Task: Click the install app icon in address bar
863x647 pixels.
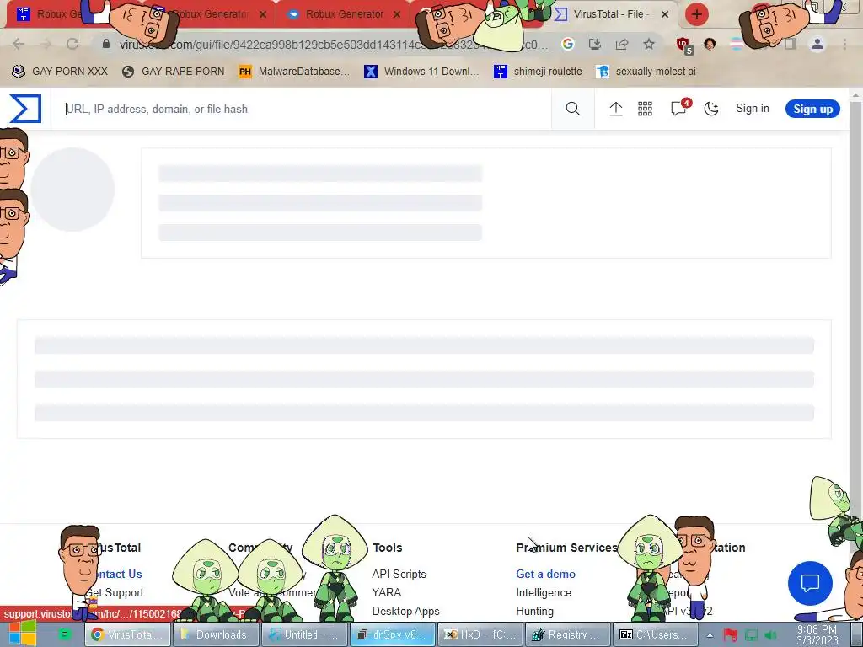Action: (594, 44)
